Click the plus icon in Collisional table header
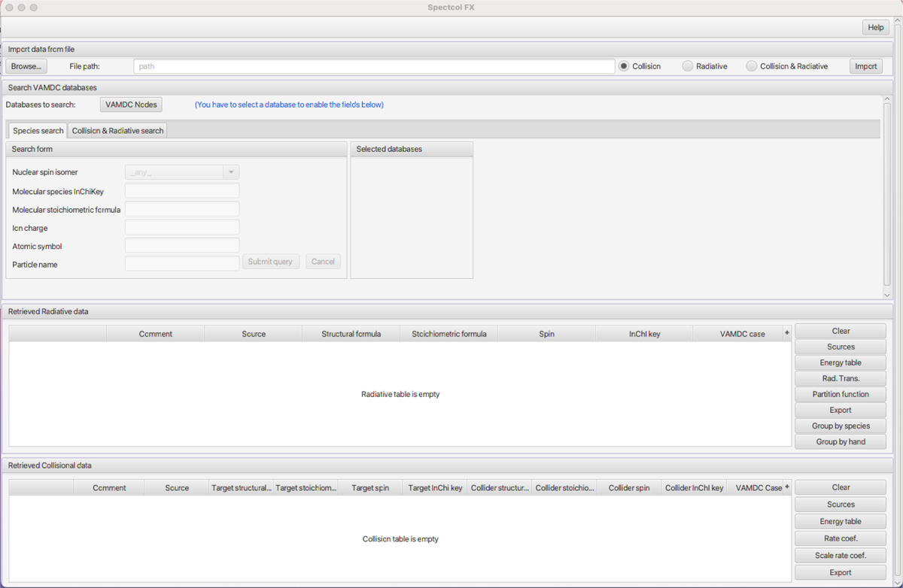Image resolution: width=903 pixels, height=588 pixels. tap(787, 487)
